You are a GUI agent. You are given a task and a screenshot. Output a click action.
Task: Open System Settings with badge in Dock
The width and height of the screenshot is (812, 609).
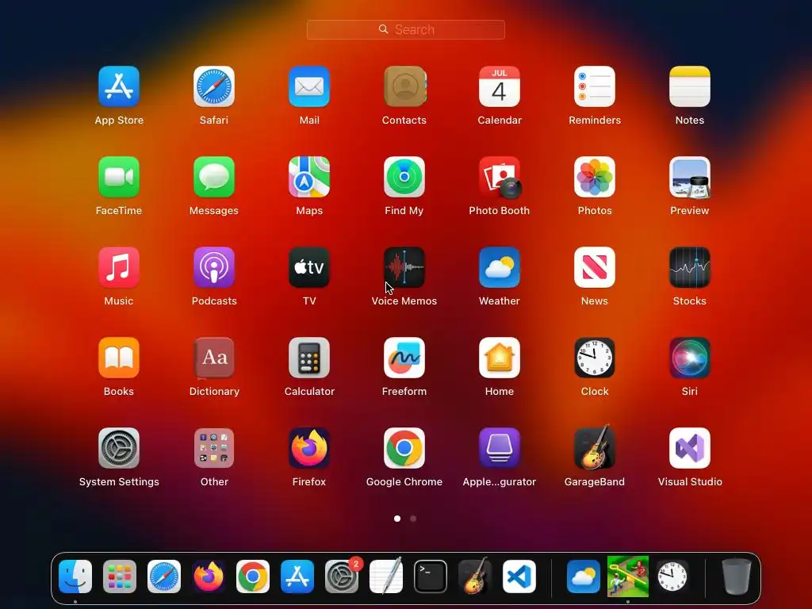point(342,576)
